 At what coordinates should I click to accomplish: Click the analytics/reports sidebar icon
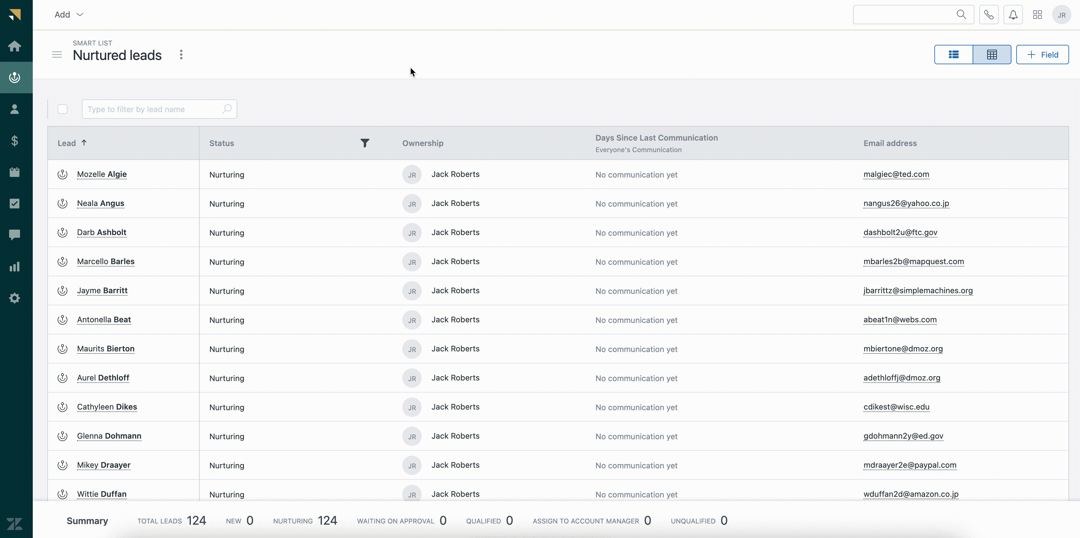pyautogui.click(x=15, y=266)
